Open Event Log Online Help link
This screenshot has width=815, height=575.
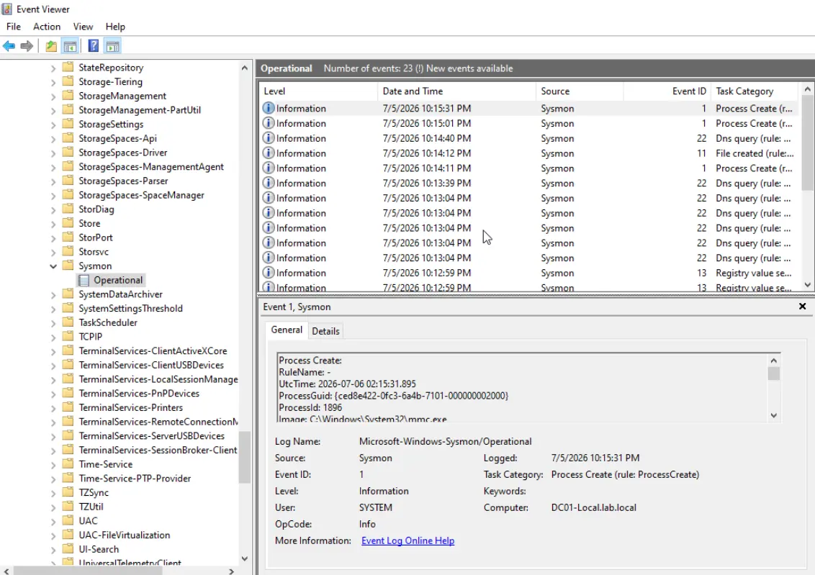[408, 540]
